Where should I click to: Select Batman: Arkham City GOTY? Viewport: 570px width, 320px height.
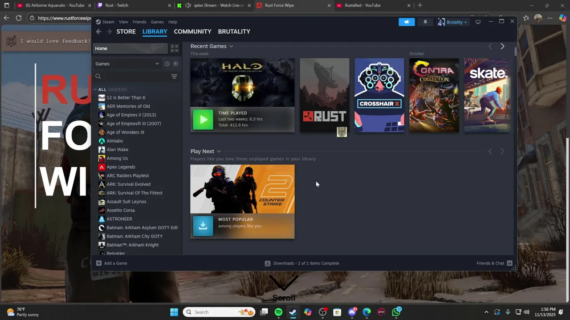pyautogui.click(x=134, y=236)
